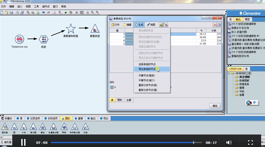Click the Telephone.sav source node

20,39
